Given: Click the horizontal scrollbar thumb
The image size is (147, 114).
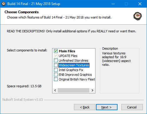Looking at the screenshot, I should [73, 90].
